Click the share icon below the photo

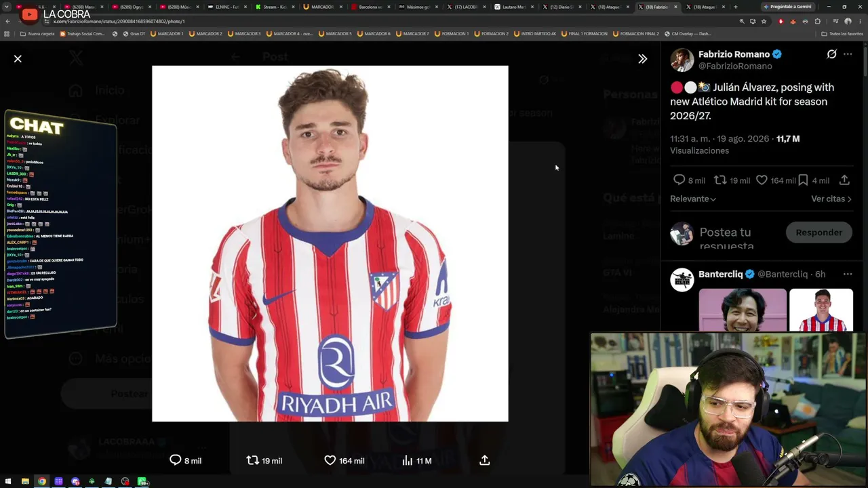tap(484, 460)
